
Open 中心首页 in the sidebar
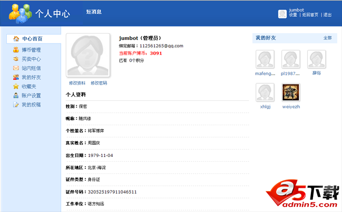click(32, 39)
